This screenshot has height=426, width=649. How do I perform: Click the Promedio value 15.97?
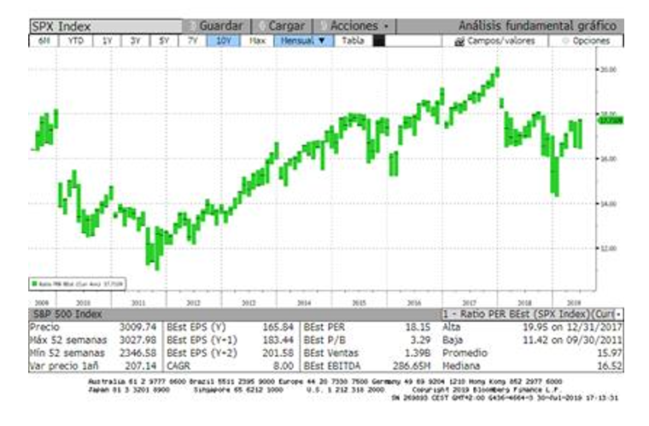tap(610, 353)
